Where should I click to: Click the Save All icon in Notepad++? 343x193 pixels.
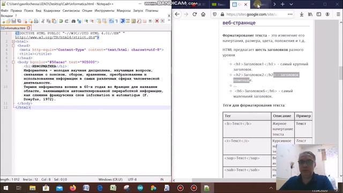click(x=19, y=21)
